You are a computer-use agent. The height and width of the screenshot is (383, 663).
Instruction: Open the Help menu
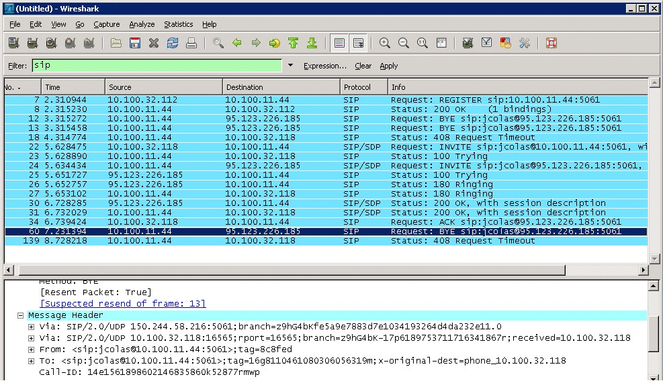[210, 25]
